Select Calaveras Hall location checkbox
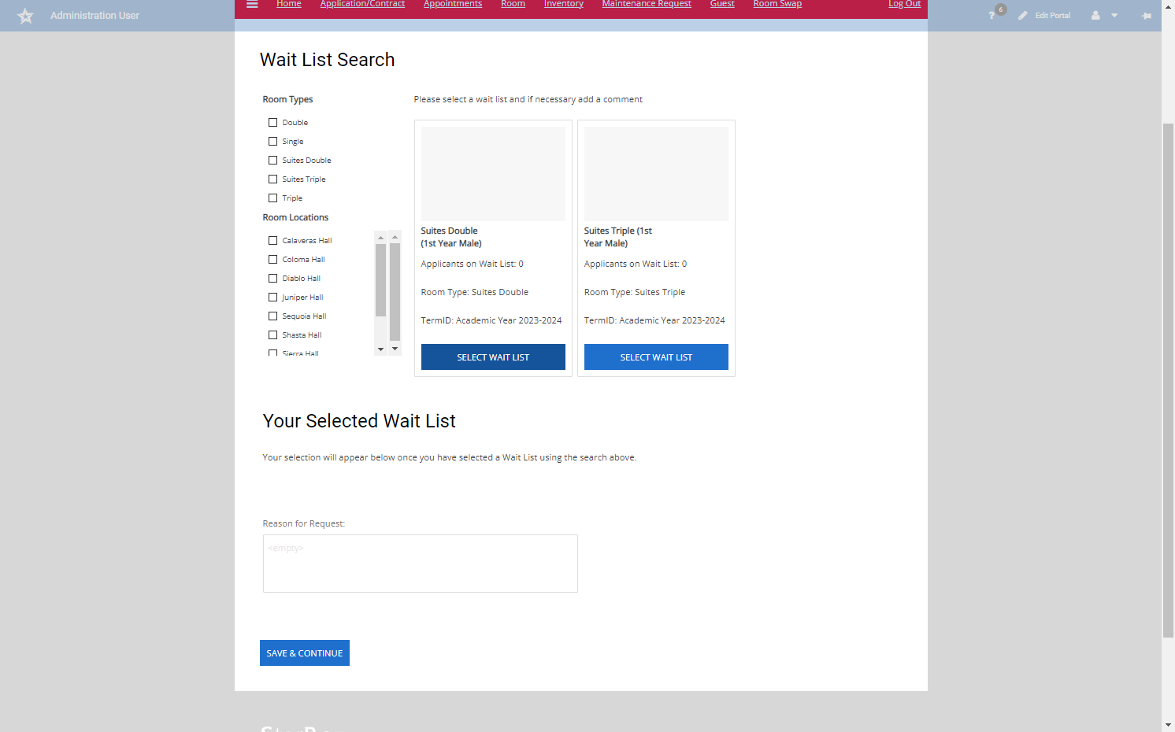 [272, 241]
